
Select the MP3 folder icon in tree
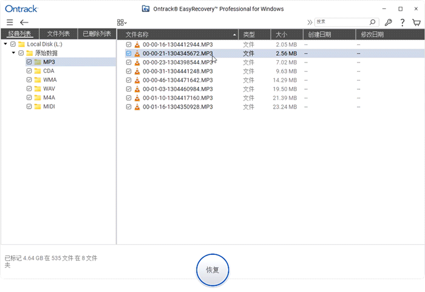38,62
